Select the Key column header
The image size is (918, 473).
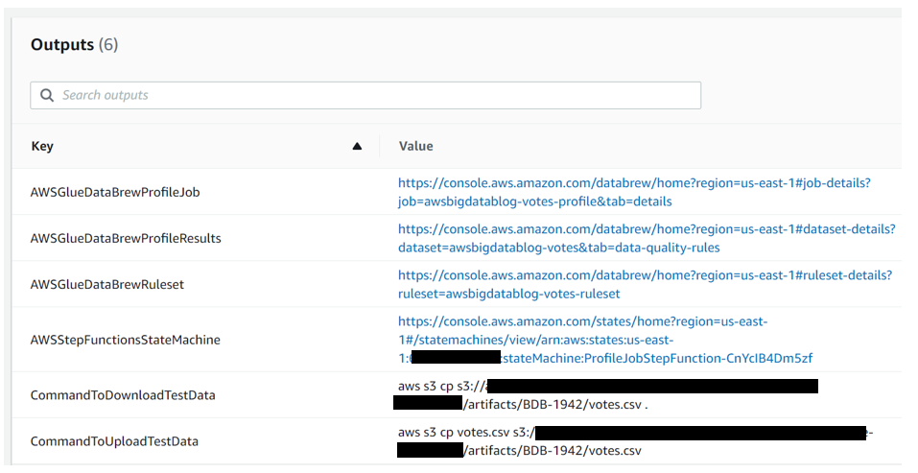(x=42, y=147)
